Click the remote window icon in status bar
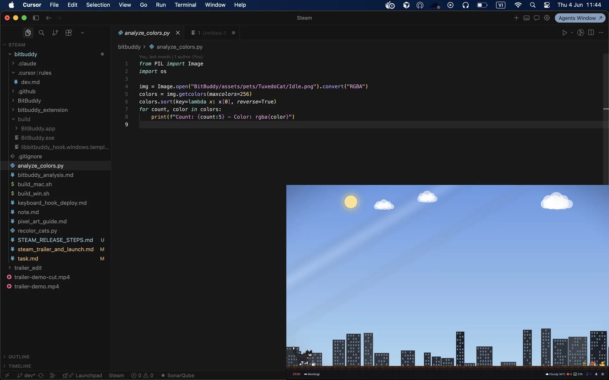The image size is (609, 380). coord(7,375)
